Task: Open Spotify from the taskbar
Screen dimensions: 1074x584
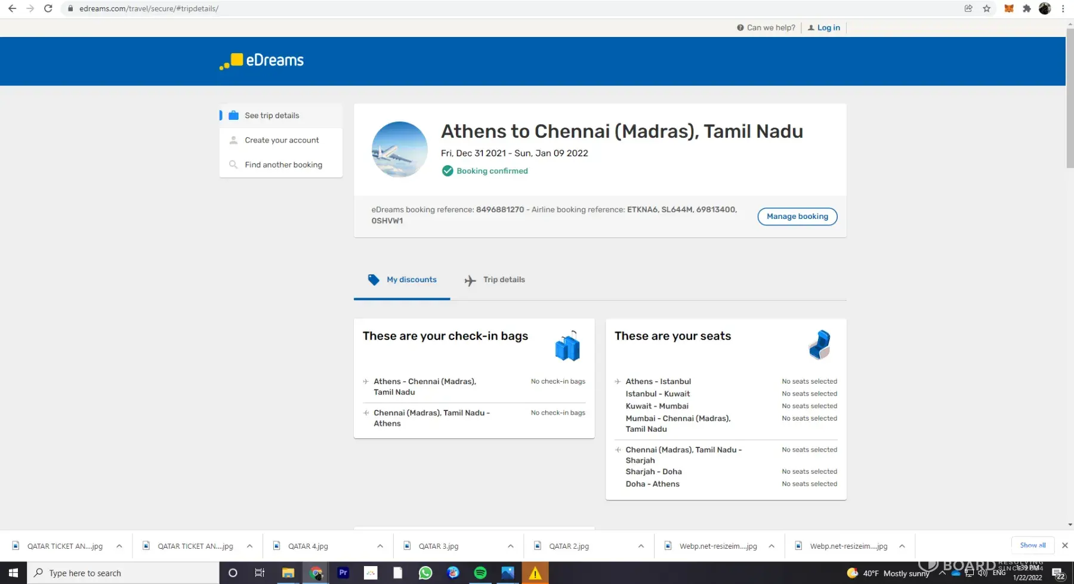Action: tap(480, 573)
